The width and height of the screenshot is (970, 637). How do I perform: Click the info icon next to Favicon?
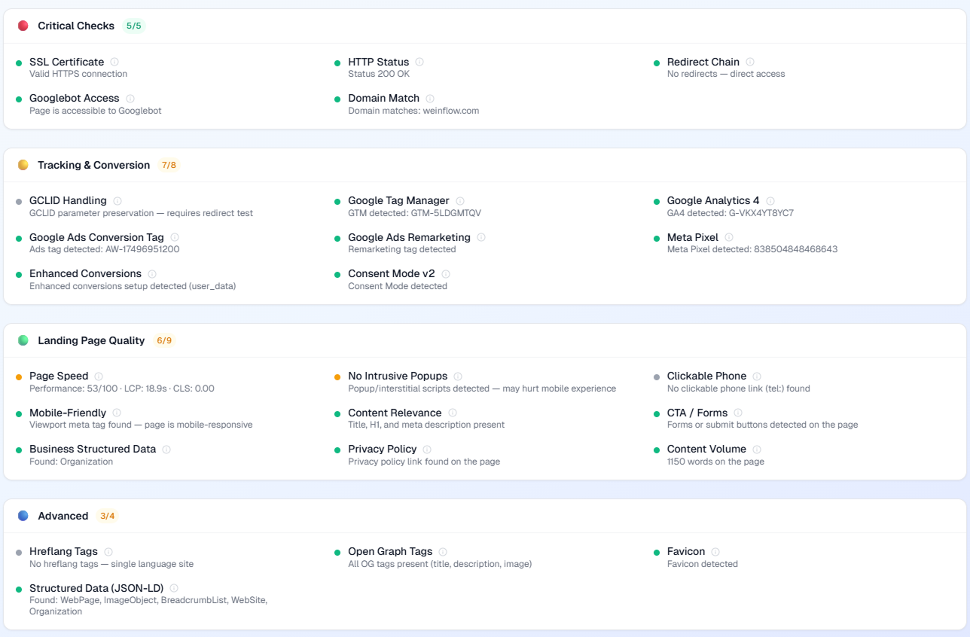715,552
